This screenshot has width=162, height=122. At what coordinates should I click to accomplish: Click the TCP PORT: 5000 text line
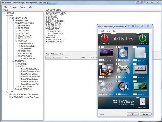tap(52, 29)
